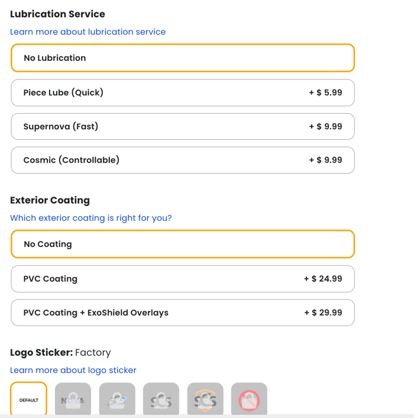
Task: Click the Cosmic + $ 9.99 price
Action: pos(325,160)
